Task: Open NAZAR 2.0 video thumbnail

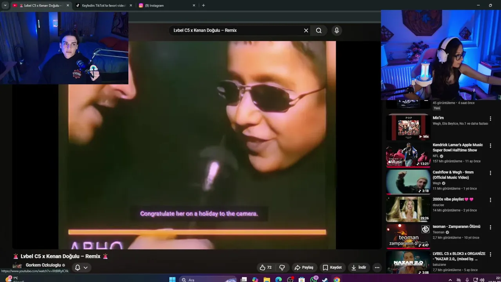Action: (x=408, y=262)
